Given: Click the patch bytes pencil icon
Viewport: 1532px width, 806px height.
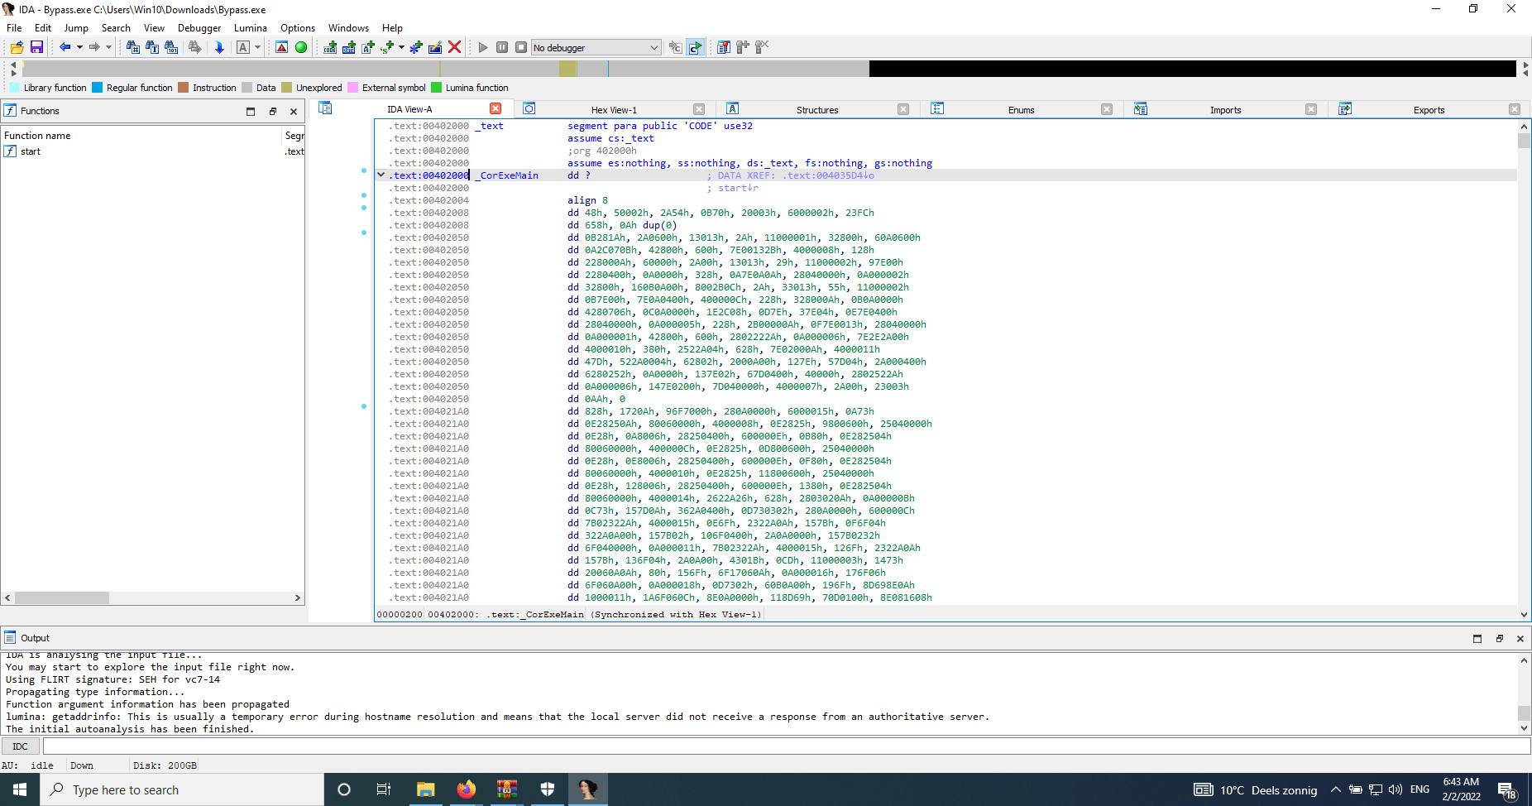Looking at the screenshot, I should tap(435, 47).
